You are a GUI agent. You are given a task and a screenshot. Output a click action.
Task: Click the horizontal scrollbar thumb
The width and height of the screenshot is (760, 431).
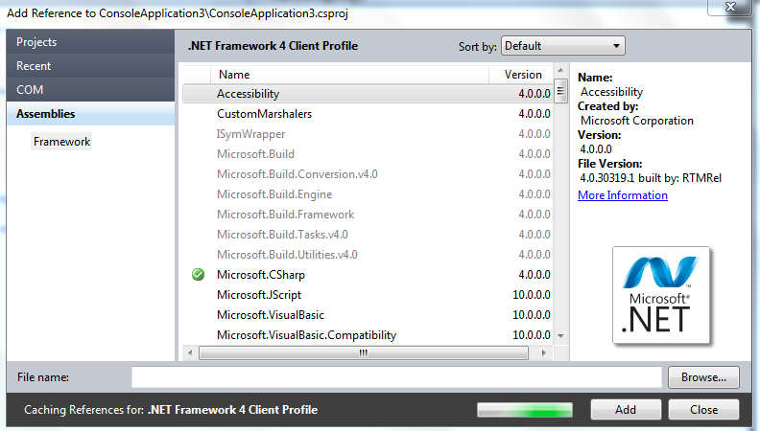click(x=363, y=353)
